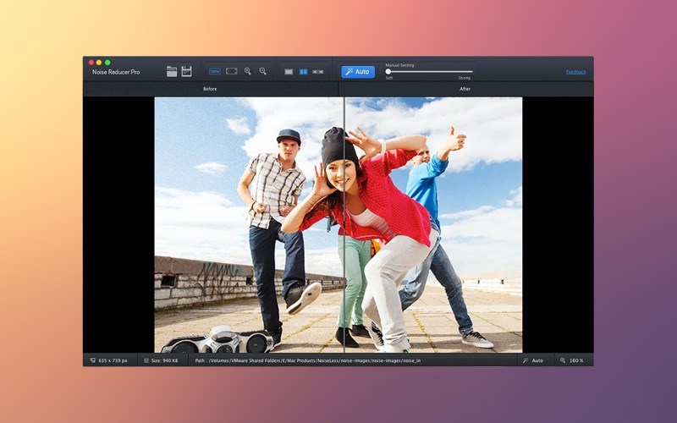Click the Manual Setting slider handle
Screen dimensions: 677x423
pos(388,72)
